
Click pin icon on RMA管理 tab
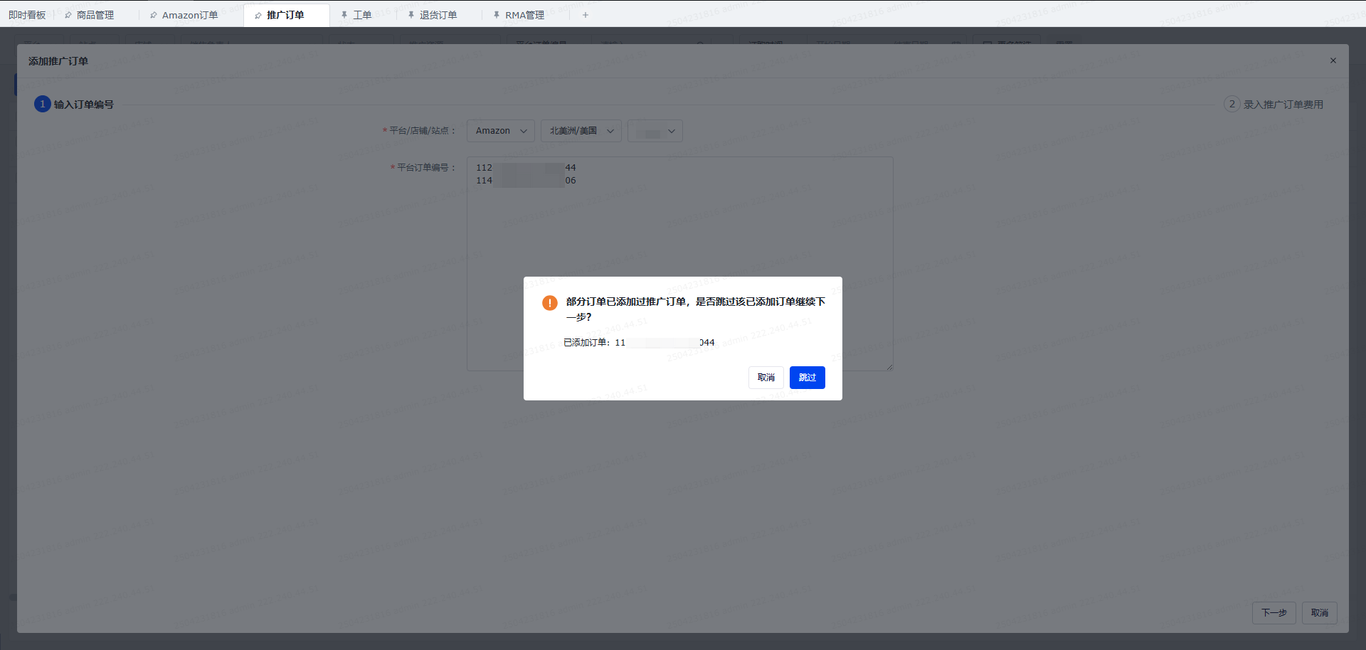497,15
